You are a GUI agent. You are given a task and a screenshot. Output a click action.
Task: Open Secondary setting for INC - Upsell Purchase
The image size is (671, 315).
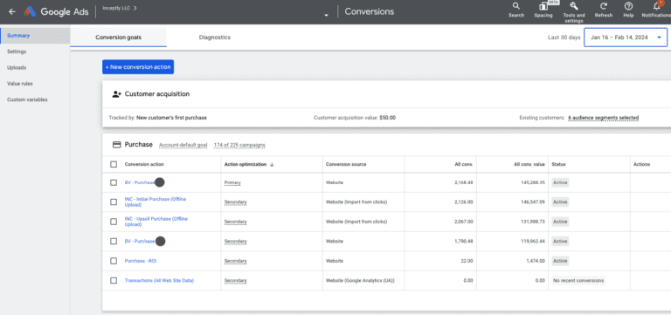pyautogui.click(x=235, y=222)
